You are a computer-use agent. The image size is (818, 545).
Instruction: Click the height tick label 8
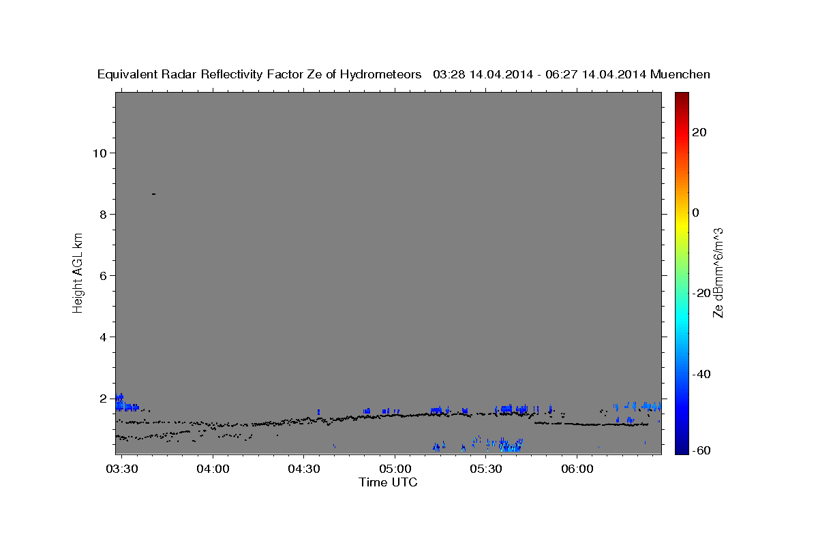(102, 214)
